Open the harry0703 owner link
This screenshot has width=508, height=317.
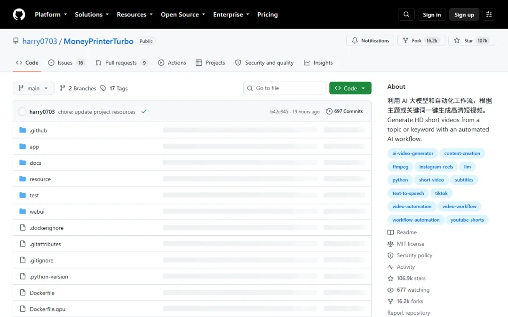pos(40,41)
